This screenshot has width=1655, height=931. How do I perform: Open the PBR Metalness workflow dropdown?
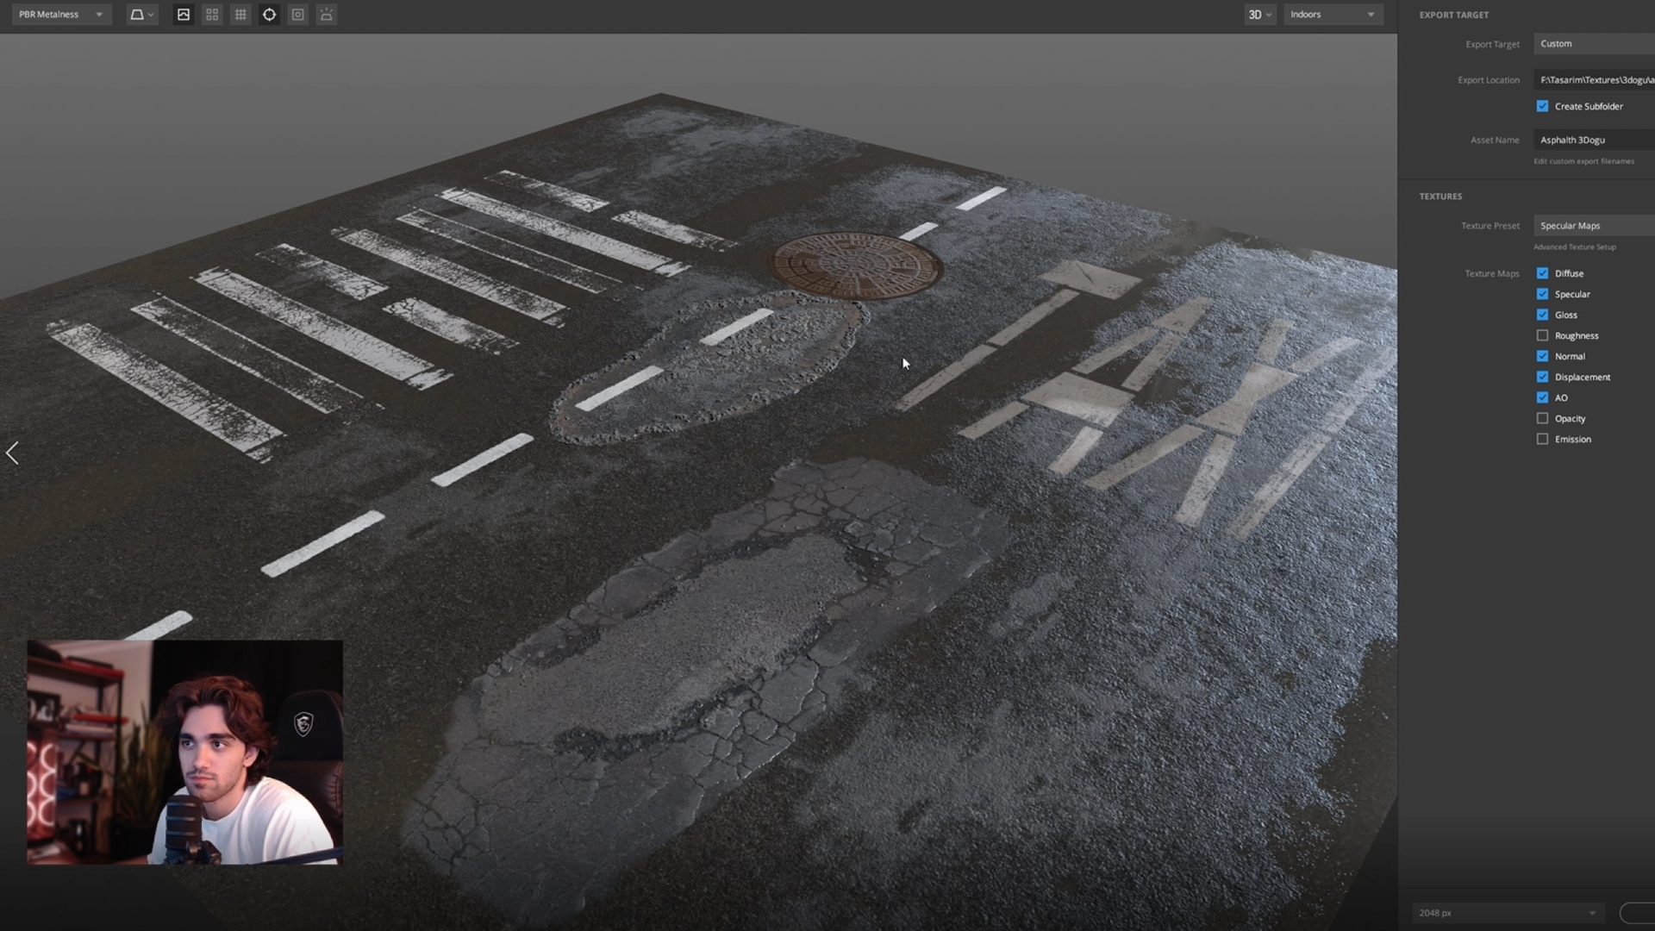click(x=60, y=15)
